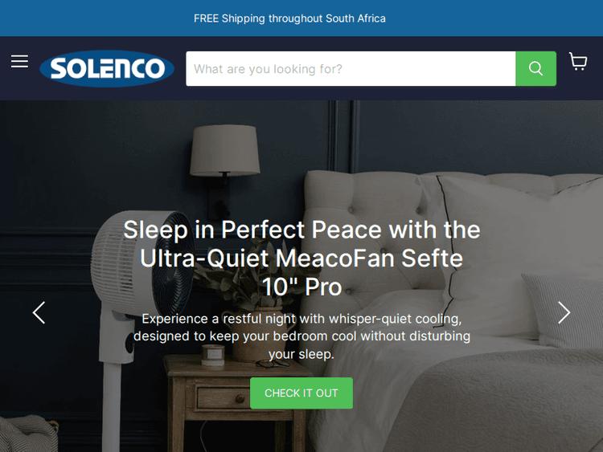603x452 pixels.
Task: Click the wall lamp shade in the hero image
Action: (224, 150)
